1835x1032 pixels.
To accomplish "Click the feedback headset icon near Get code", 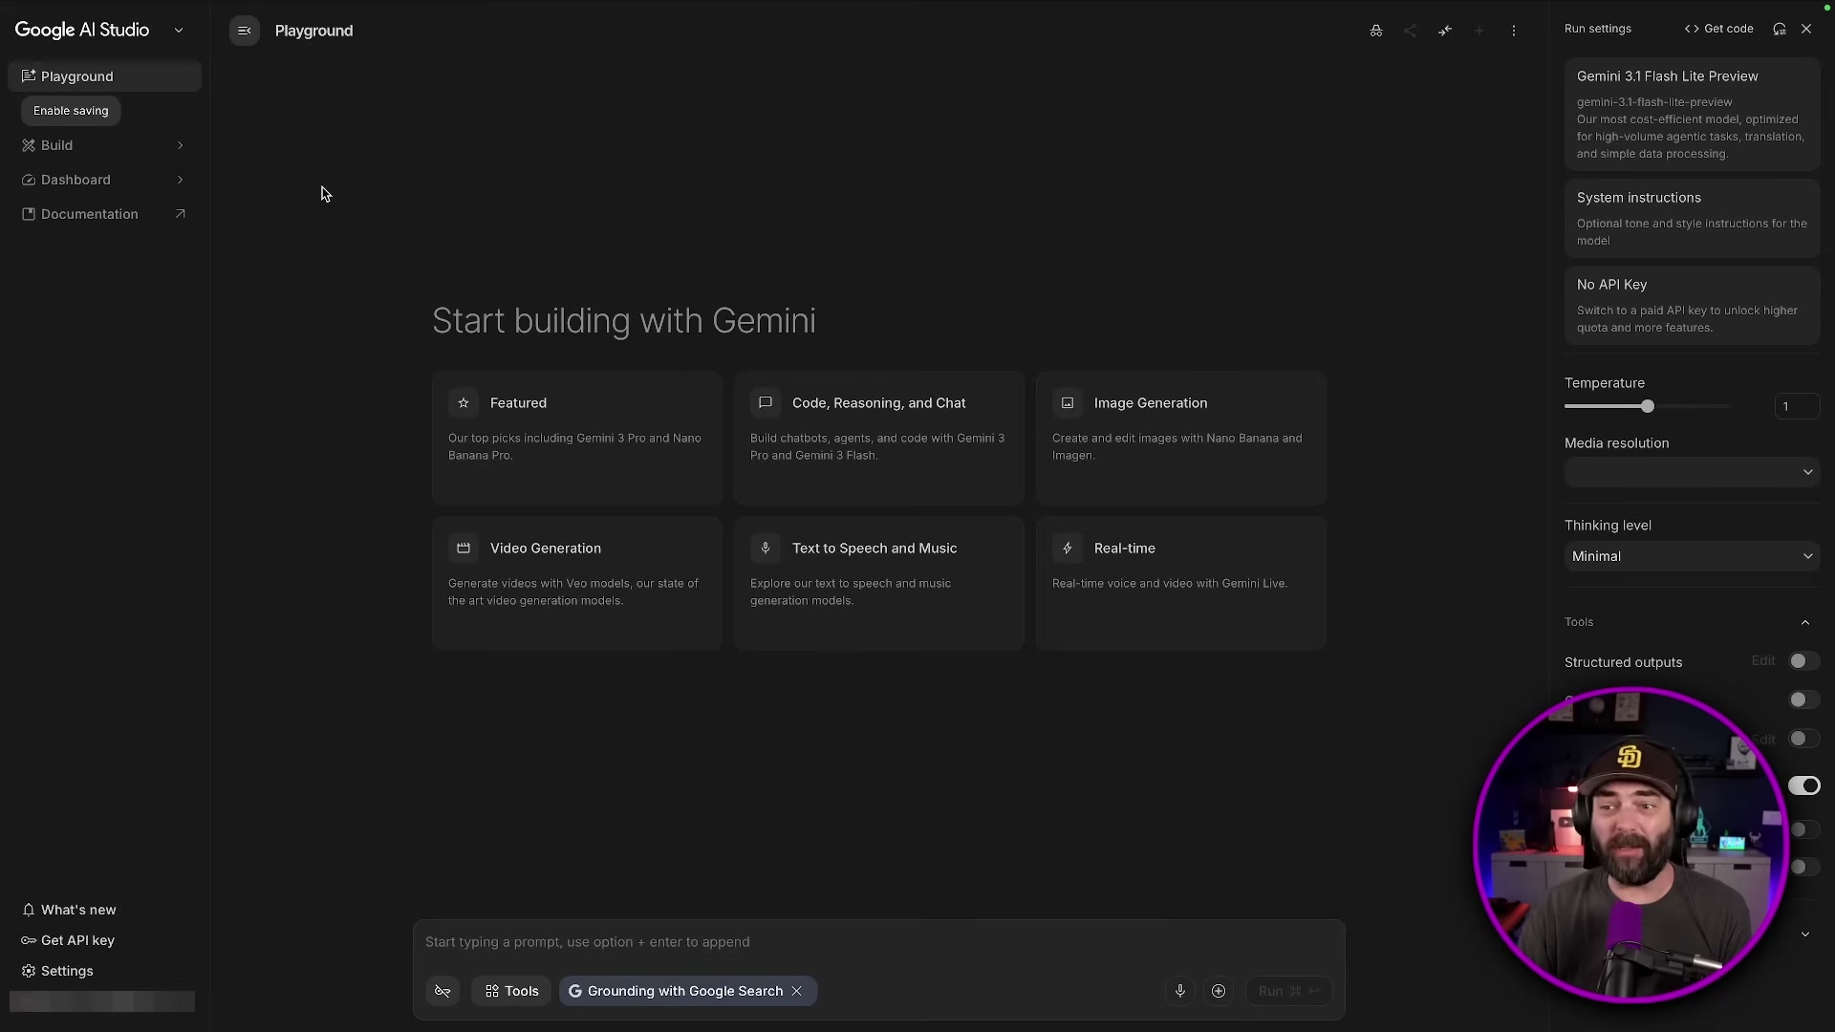I will coord(1779,29).
